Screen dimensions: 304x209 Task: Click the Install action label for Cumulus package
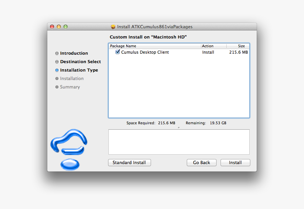pos(208,52)
